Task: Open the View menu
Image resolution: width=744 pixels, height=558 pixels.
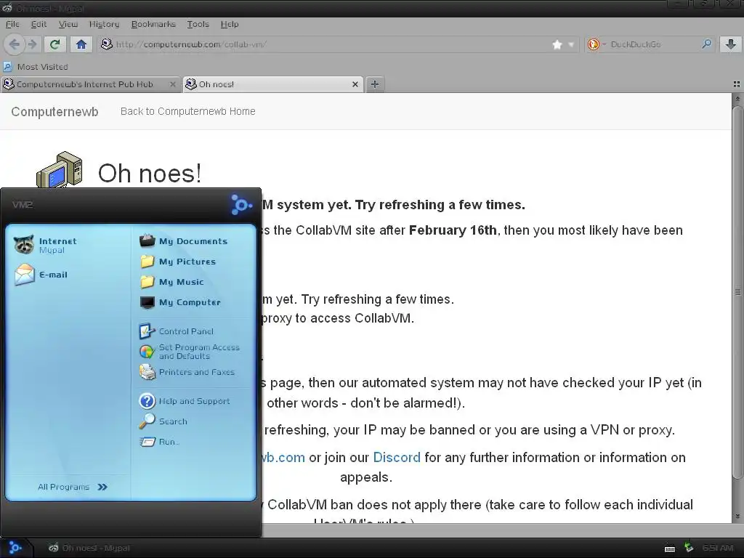Action: pos(68,24)
